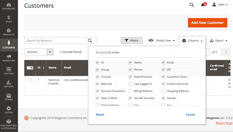The width and height of the screenshot is (233, 132).
Task: Open the Report Bugs link
Action: click(x=224, y=123)
